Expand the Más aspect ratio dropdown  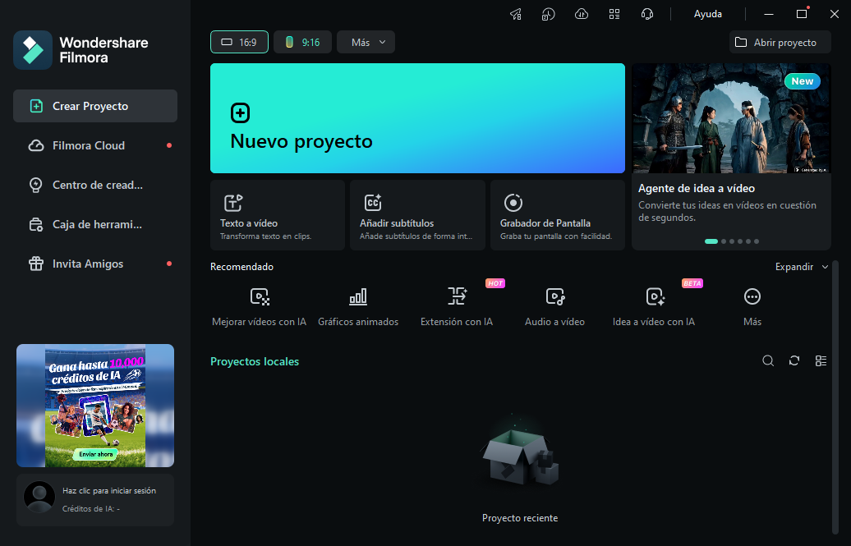366,43
